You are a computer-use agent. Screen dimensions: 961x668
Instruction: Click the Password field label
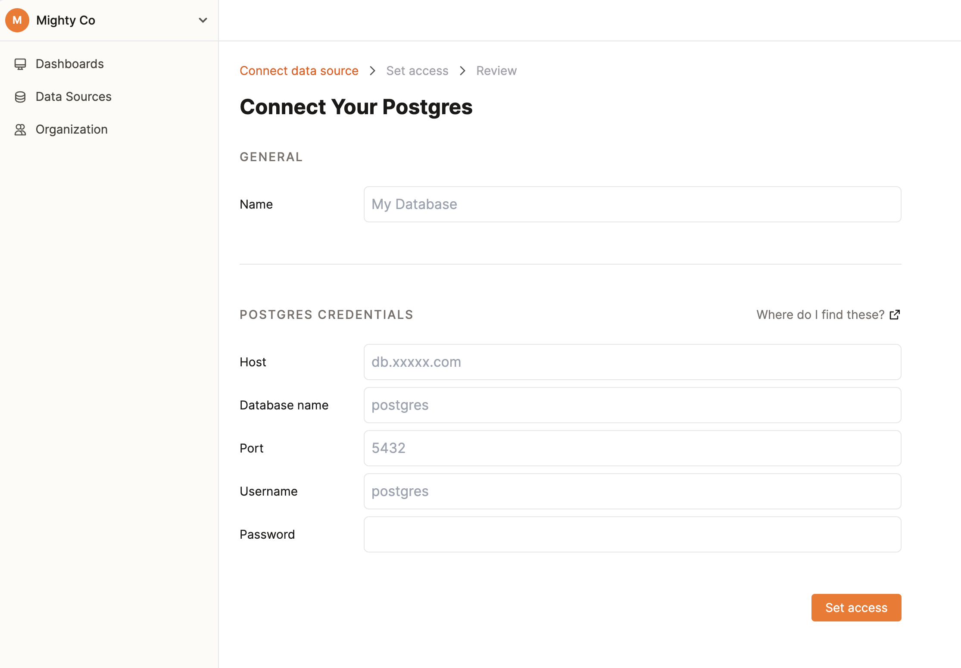click(267, 534)
